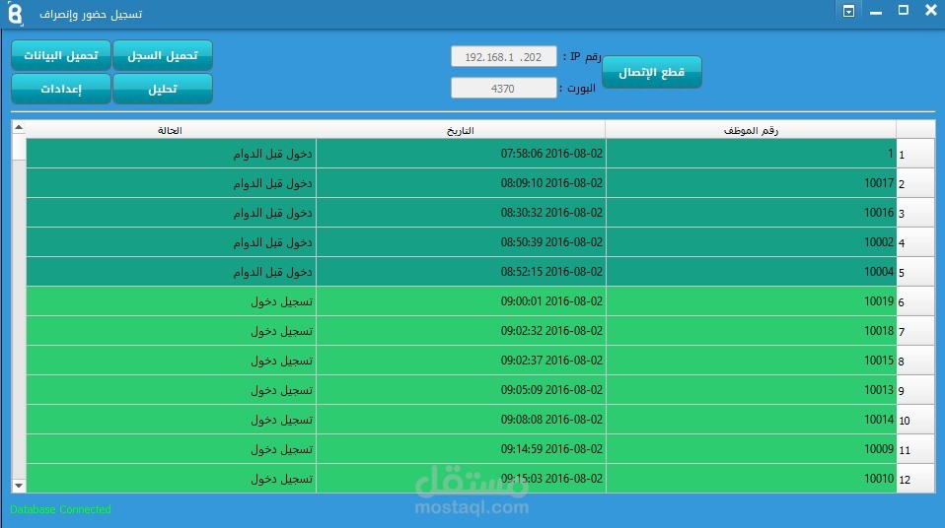Click date cell 09:00:01 2016-08-02
The height and width of the screenshot is (528, 945).
461,301
